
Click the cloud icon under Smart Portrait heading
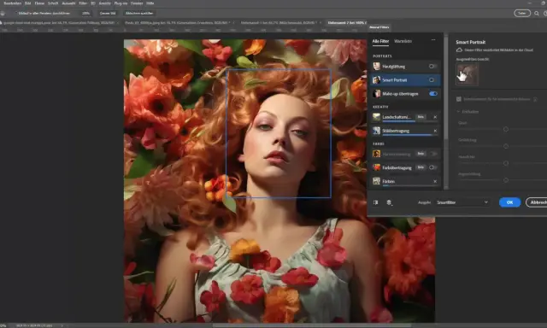point(460,50)
